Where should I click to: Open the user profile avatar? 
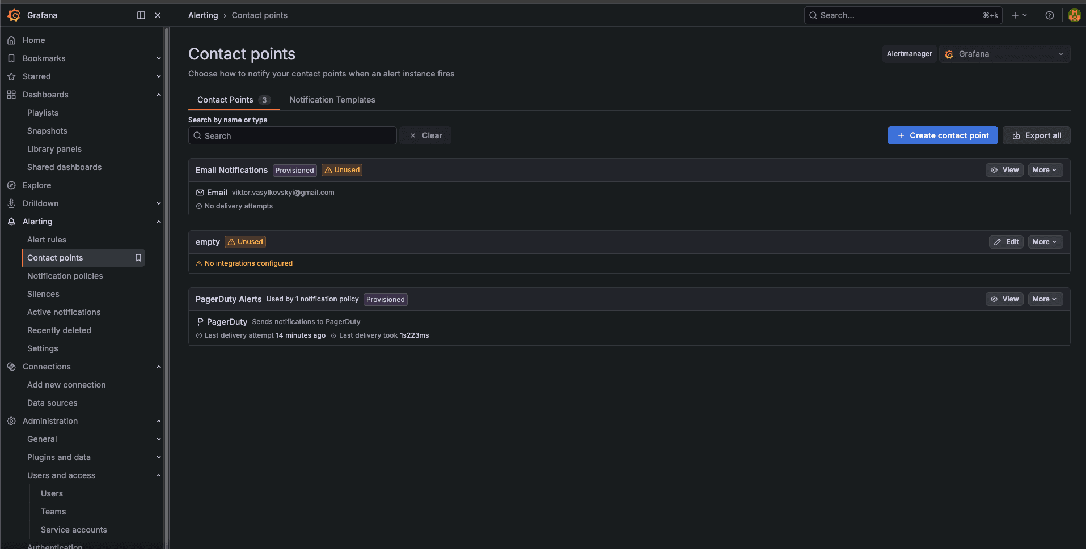[1074, 15]
